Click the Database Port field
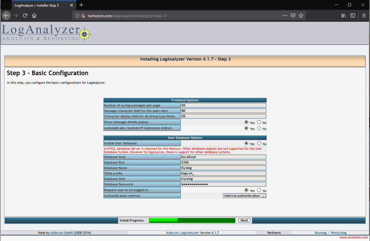This screenshot has width=370, height=241. point(223,162)
